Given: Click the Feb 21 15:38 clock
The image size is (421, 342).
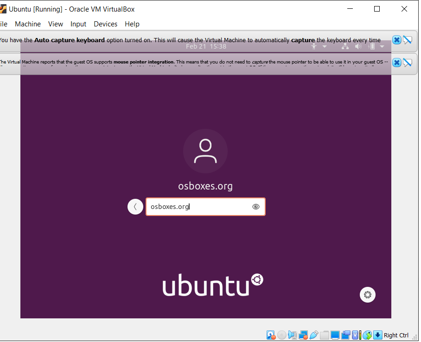Looking at the screenshot, I should (x=206, y=46).
